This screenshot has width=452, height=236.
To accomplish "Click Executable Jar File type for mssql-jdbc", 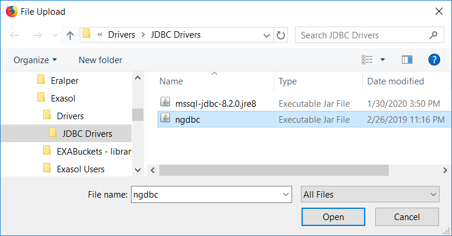I will [x=314, y=103].
